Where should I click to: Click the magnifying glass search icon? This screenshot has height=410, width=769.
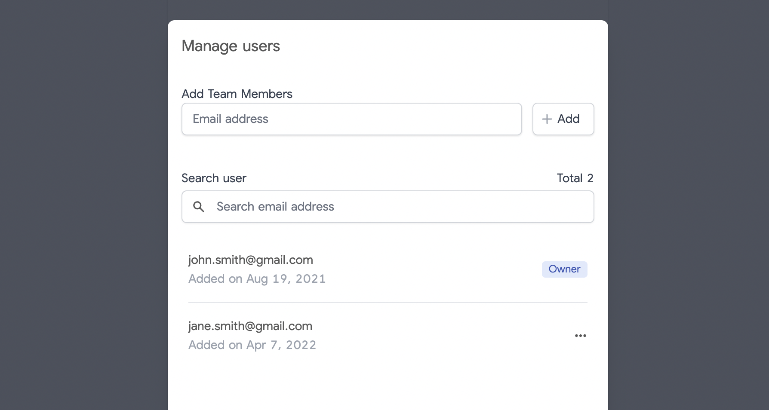198,207
